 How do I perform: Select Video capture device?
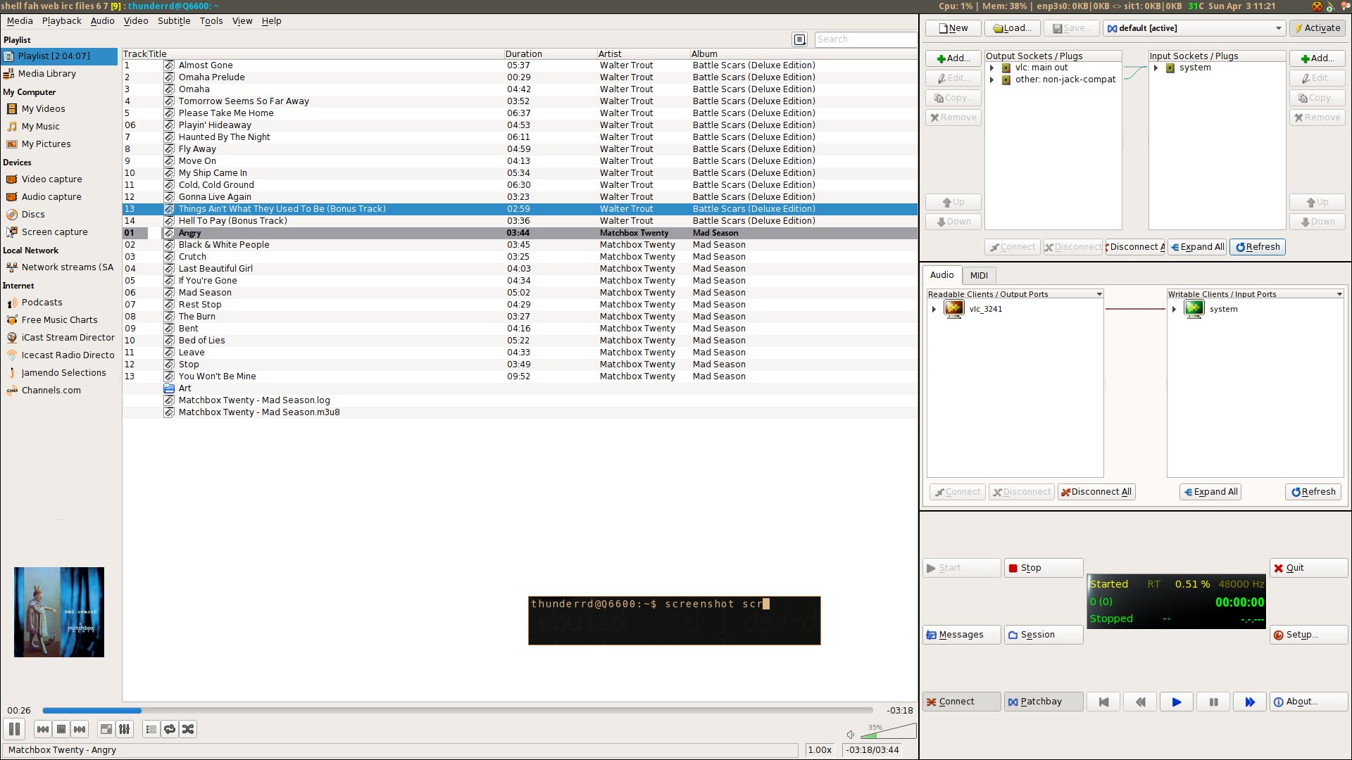tap(51, 179)
